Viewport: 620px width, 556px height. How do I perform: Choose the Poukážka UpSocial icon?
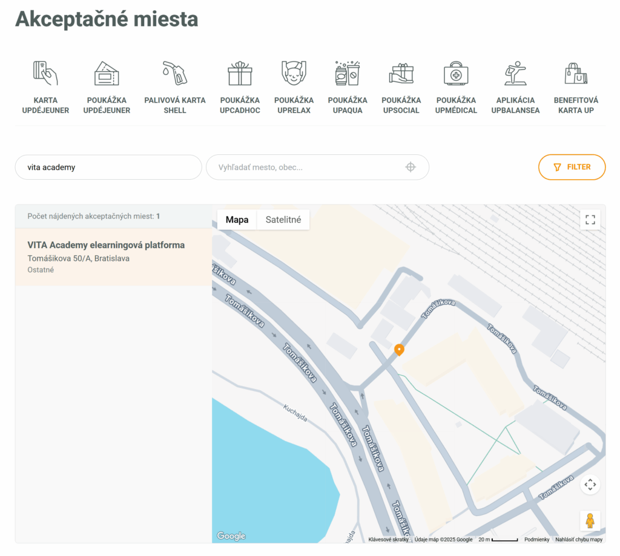401,73
